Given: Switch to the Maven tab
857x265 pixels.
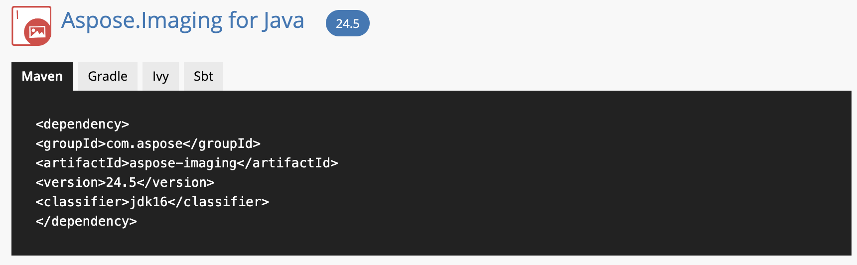Looking at the screenshot, I should [x=42, y=76].
